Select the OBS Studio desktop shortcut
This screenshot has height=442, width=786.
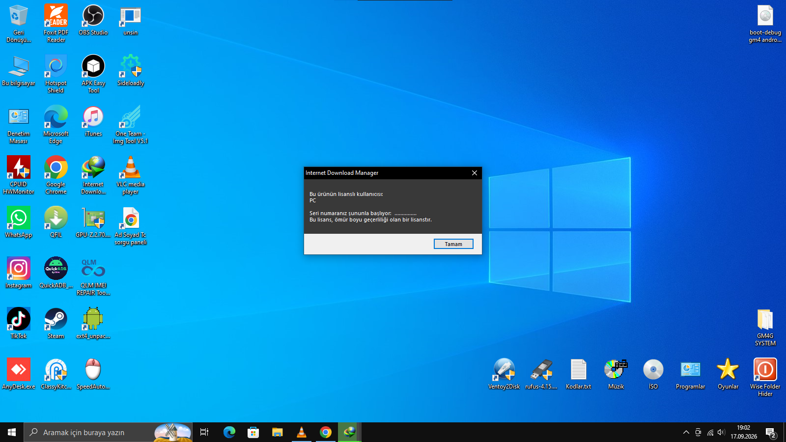93,20
